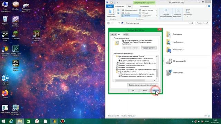Select radio 'Автоматически вводить текст в поле поиска'
This screenshot has width=221, height=124.
(119, 59)
